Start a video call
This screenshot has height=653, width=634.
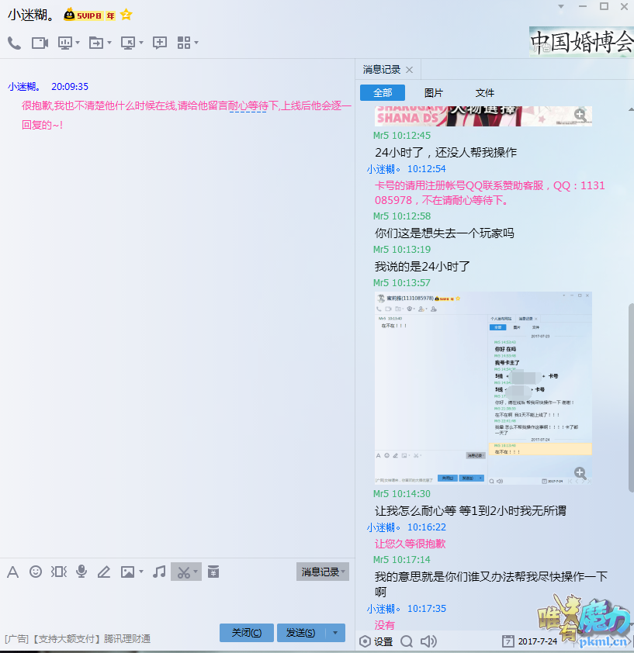40,43
